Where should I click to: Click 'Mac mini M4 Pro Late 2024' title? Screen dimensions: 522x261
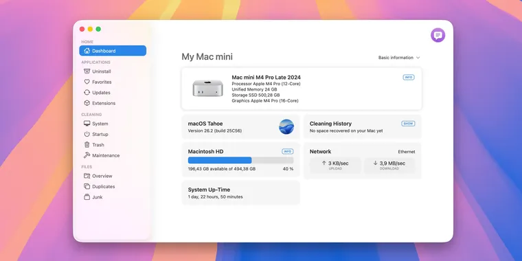click(266, 77)
